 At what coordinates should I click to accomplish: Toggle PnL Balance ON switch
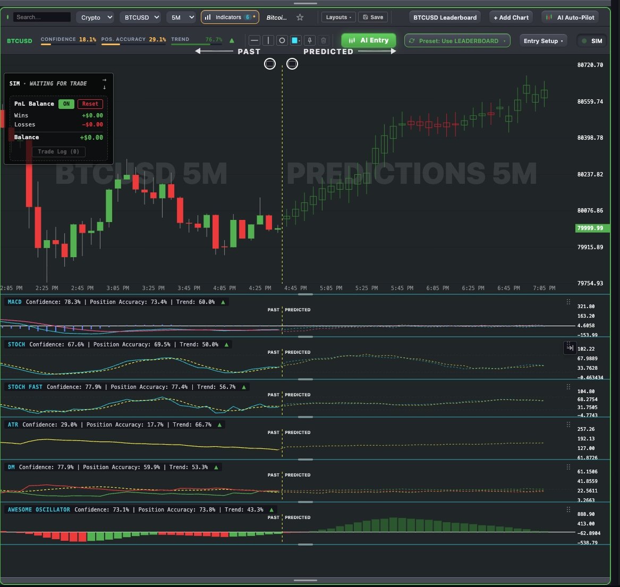point(66,104)
